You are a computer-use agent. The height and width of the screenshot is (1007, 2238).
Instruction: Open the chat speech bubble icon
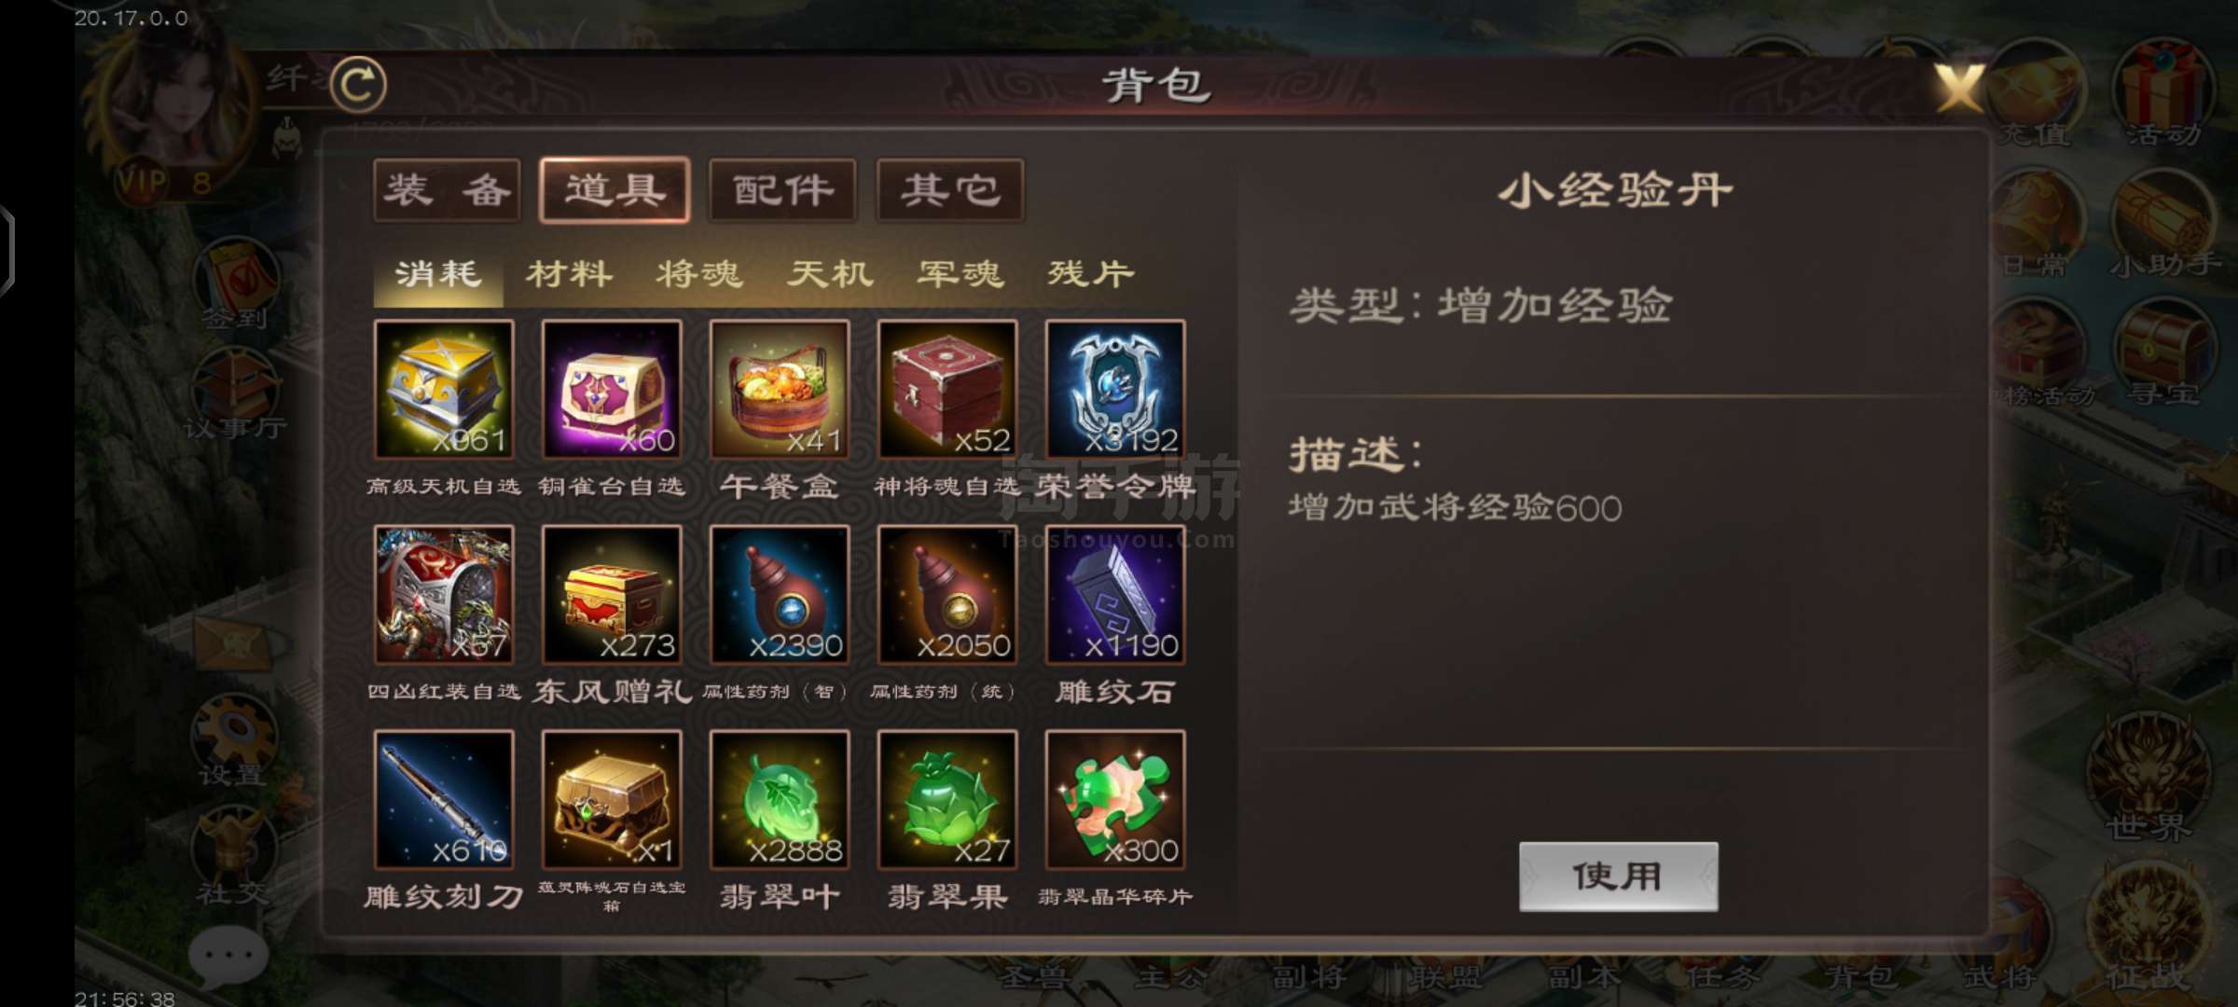click(x=228, y=956)
